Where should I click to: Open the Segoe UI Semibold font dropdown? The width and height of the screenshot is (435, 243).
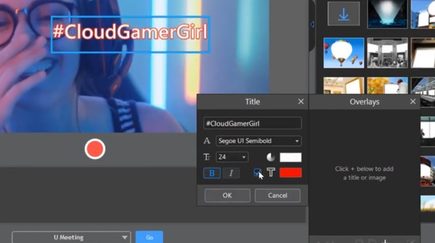coord(259,141)
